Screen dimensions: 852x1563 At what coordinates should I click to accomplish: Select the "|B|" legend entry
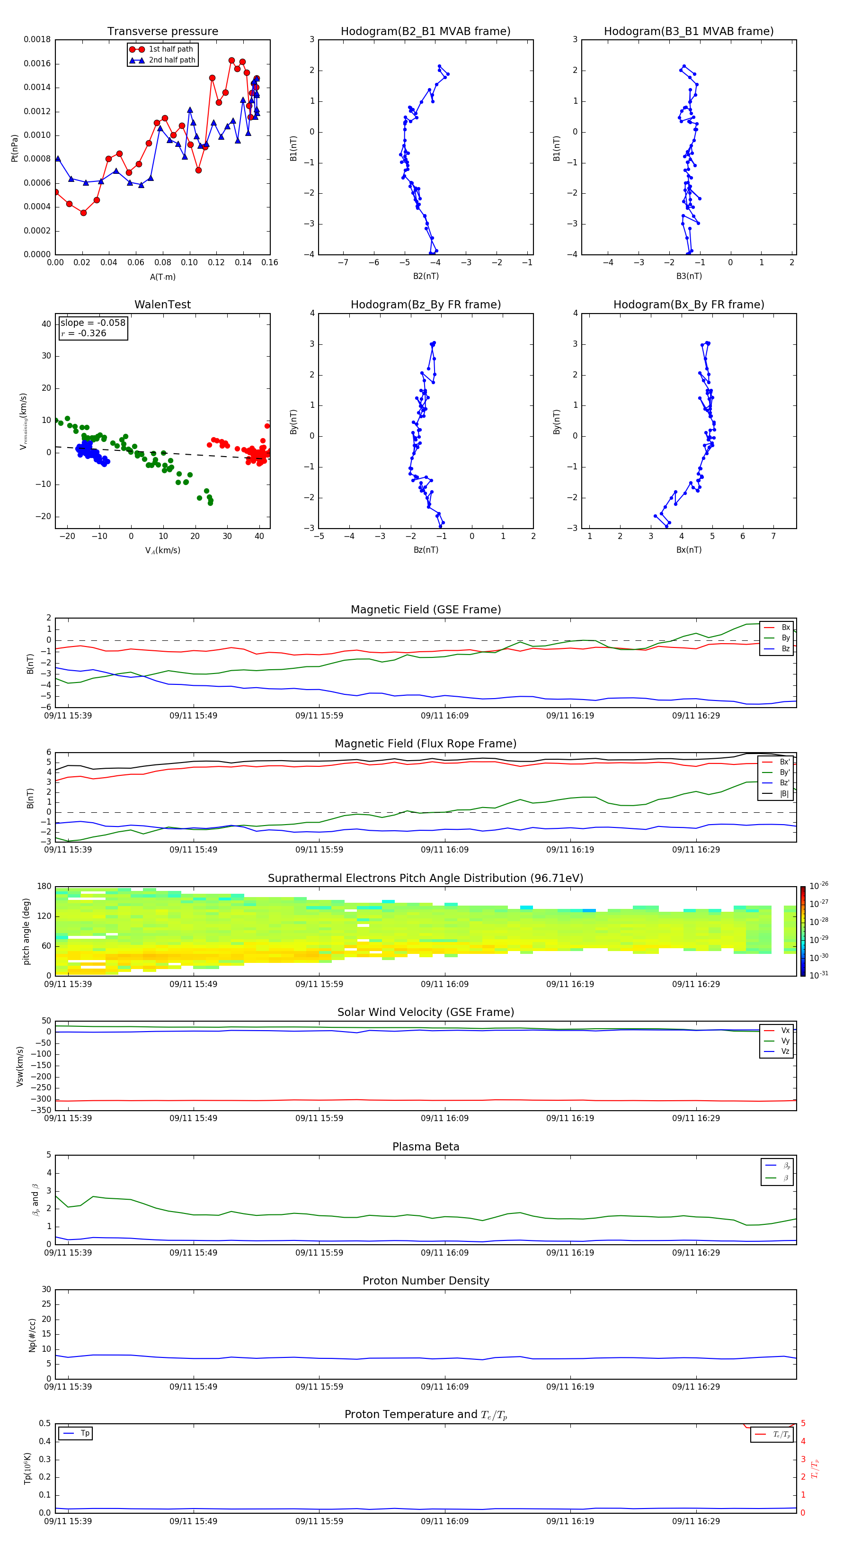tap(776, 794)
